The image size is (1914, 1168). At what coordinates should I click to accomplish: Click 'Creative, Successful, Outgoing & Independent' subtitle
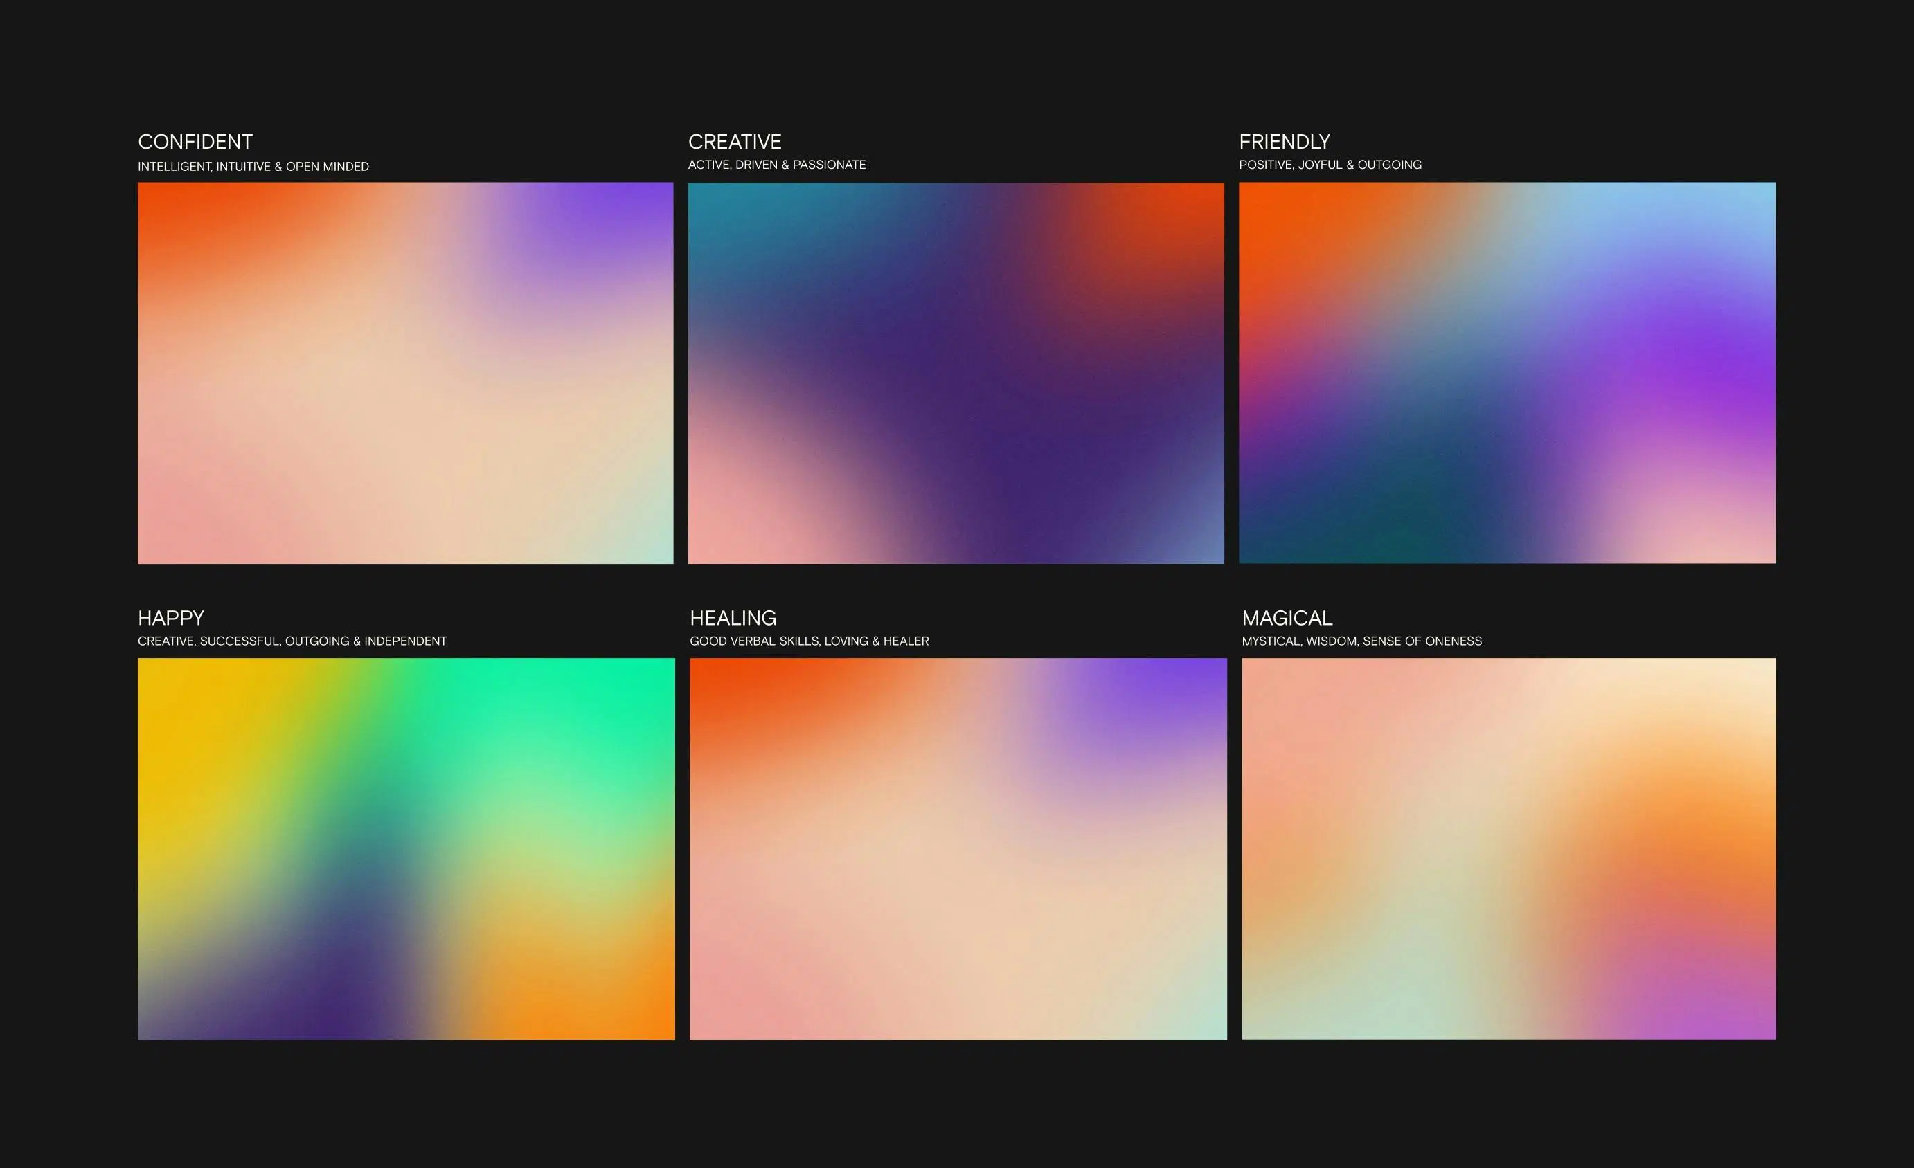point(292,641)
